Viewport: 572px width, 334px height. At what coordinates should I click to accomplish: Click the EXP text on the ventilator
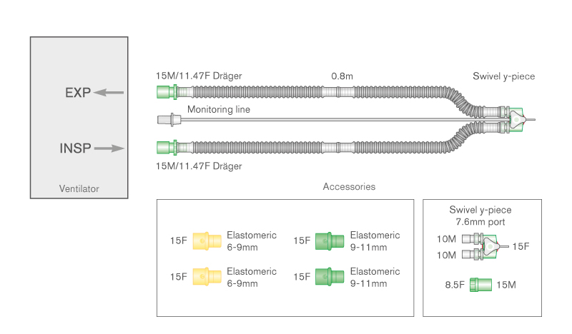[x=78, y=92]
